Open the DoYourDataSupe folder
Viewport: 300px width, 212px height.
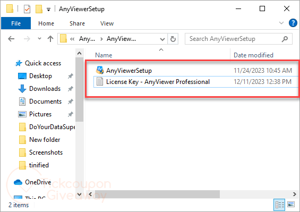pyautogui.click(x=52, y=127)
